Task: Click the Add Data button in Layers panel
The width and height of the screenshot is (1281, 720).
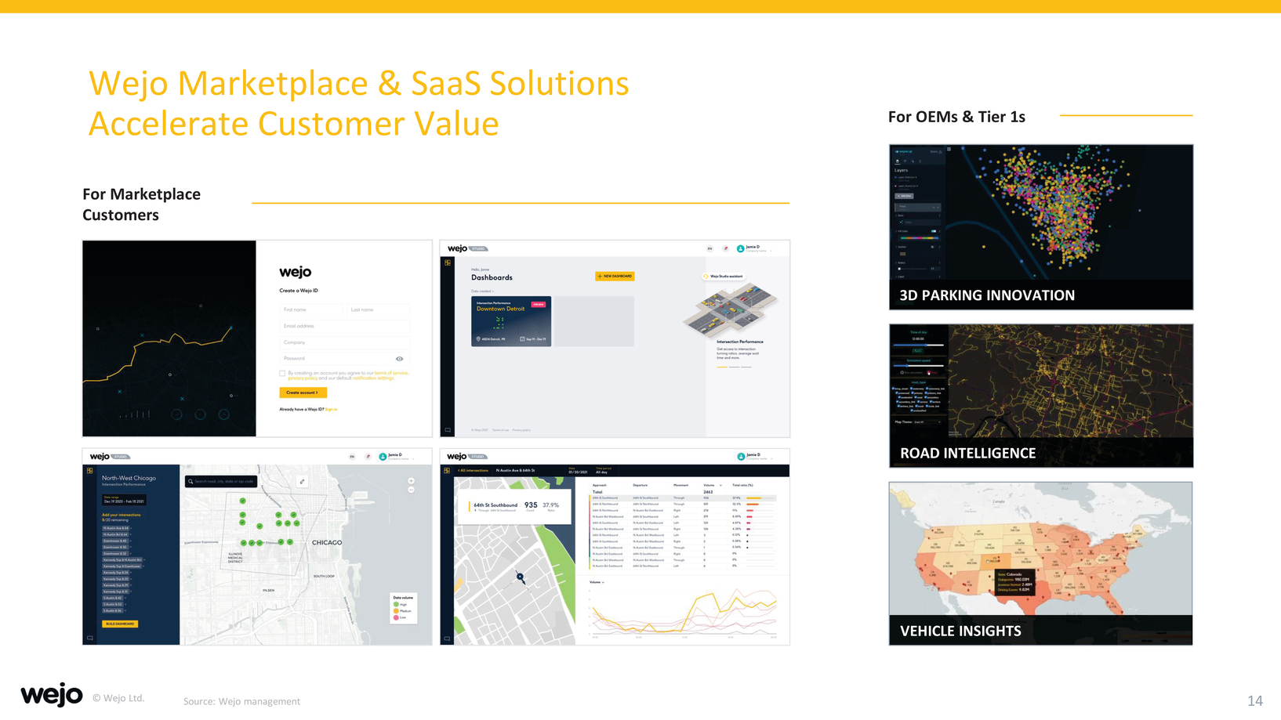Action: click(x=904, y=196)
